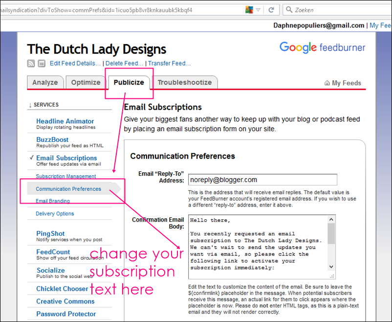Image resolution: width=392 pixels, height=322 pixels.
Task: Click Edit Feed Details link
Action: [x=75, y=63]
